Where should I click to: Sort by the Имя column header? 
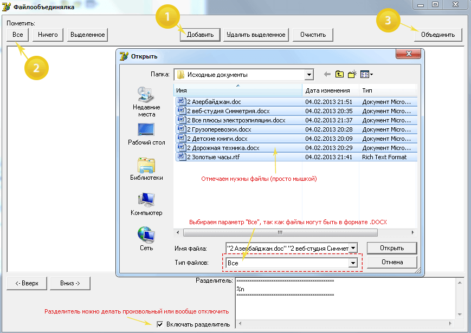[x=238, y=90]
